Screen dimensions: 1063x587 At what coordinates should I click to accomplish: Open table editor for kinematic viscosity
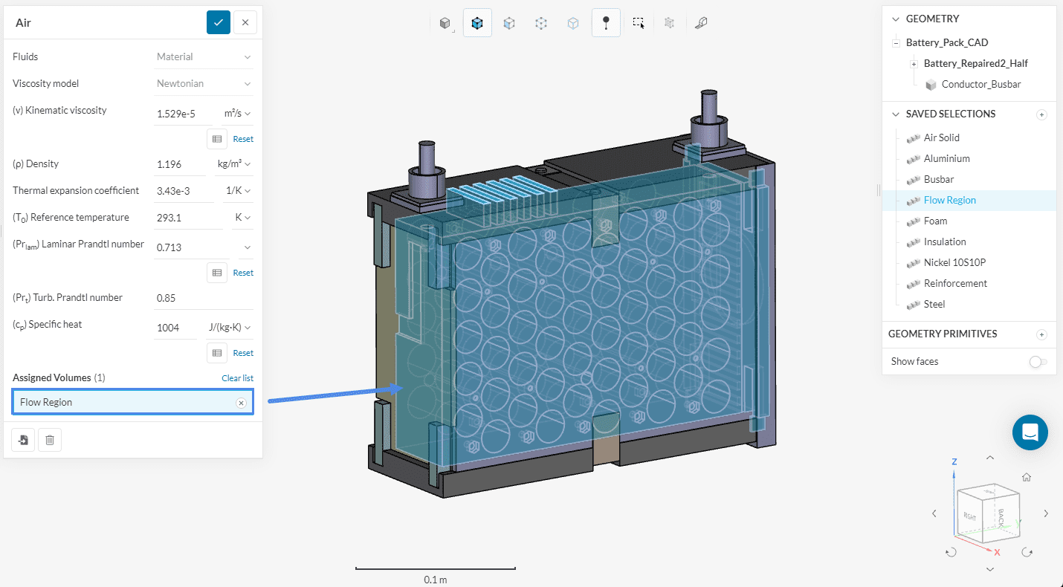tap(217, 138)
